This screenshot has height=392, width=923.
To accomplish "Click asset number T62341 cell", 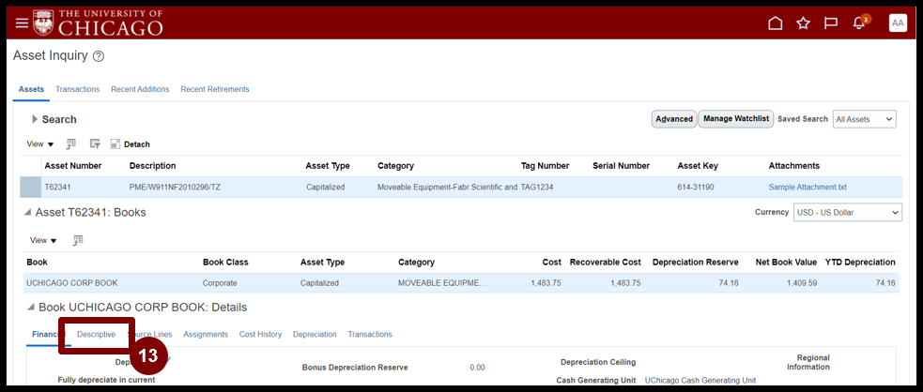I will point(58,187).
